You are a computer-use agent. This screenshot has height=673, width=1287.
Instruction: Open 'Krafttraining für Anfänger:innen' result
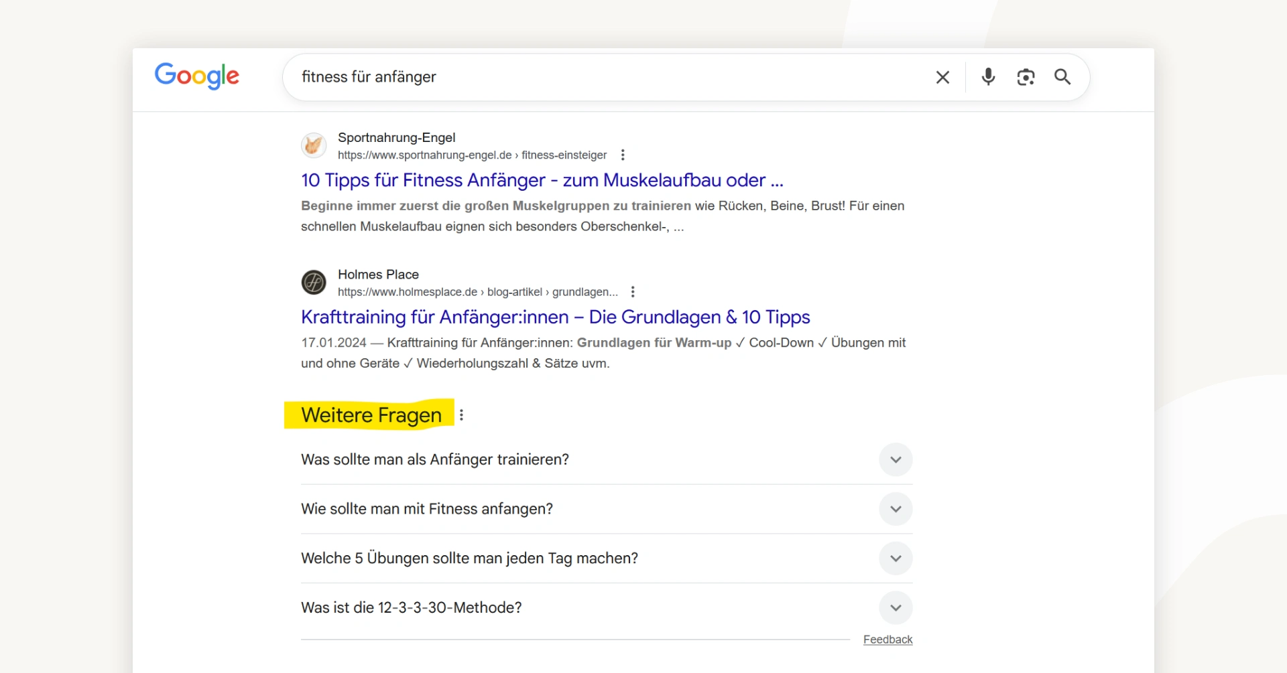click(555, 317)
